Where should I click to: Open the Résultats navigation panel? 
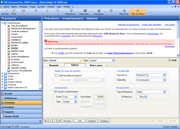21,107
